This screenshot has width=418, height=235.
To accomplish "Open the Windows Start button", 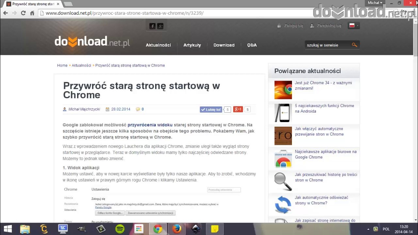I will pyautogui.click(x=8, y=229).
